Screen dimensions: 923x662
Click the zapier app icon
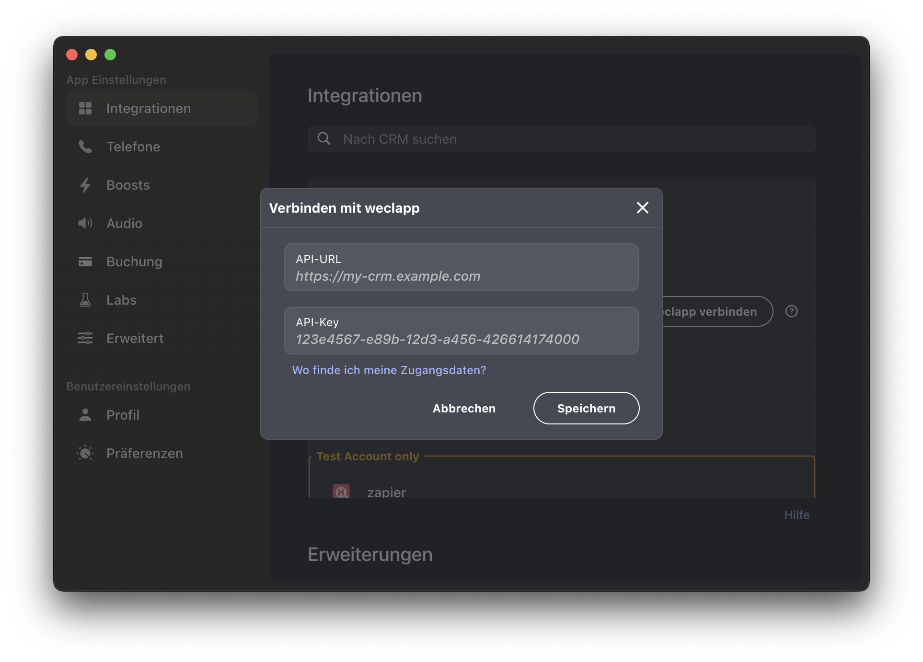[341, 491]
